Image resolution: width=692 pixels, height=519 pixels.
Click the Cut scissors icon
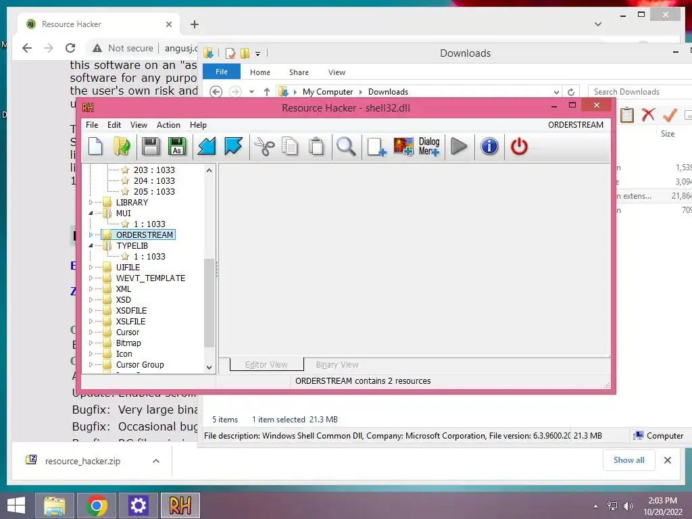(264, 147)
